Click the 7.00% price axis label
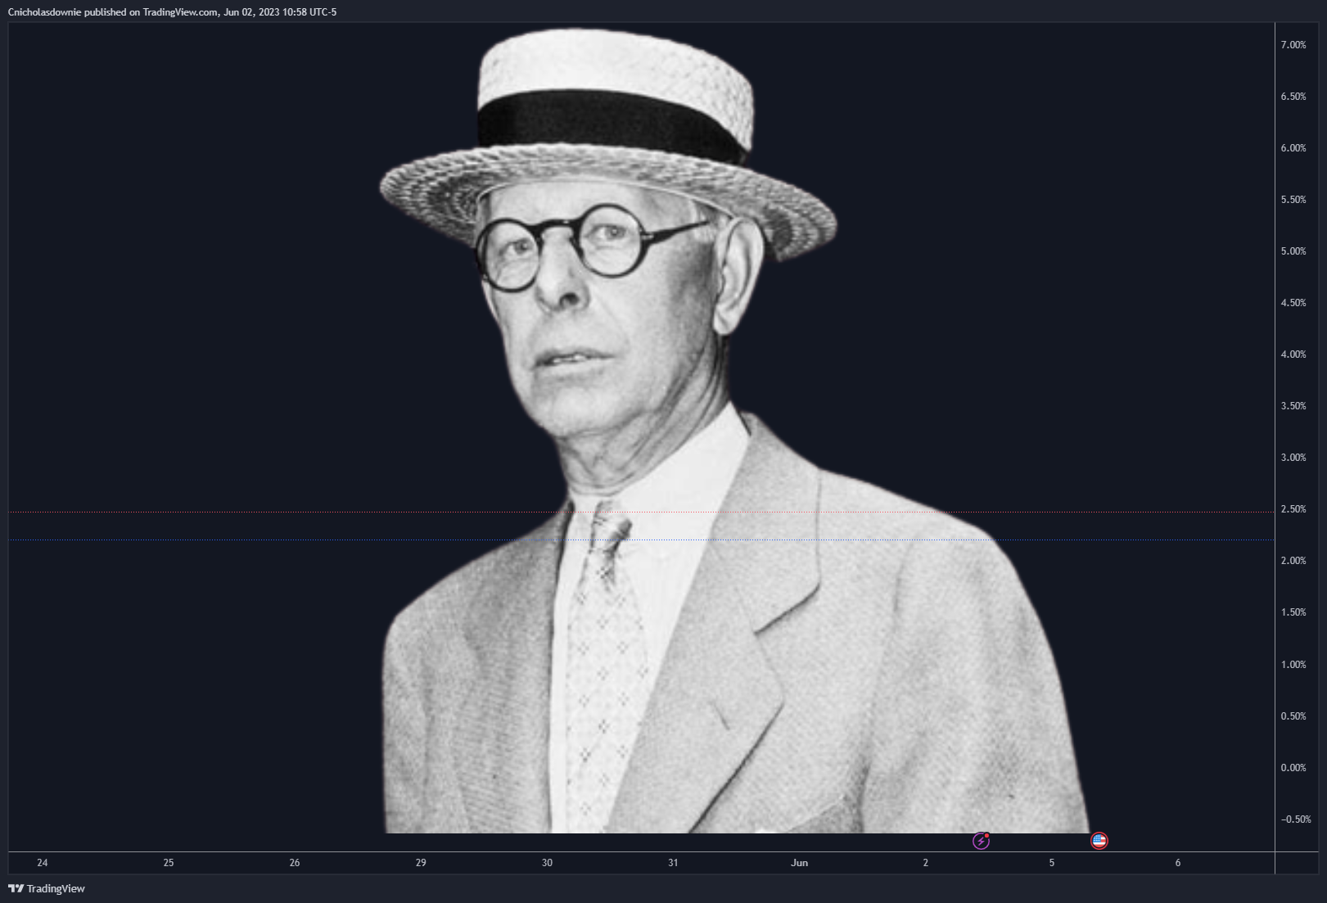 tap(1293, 45)
